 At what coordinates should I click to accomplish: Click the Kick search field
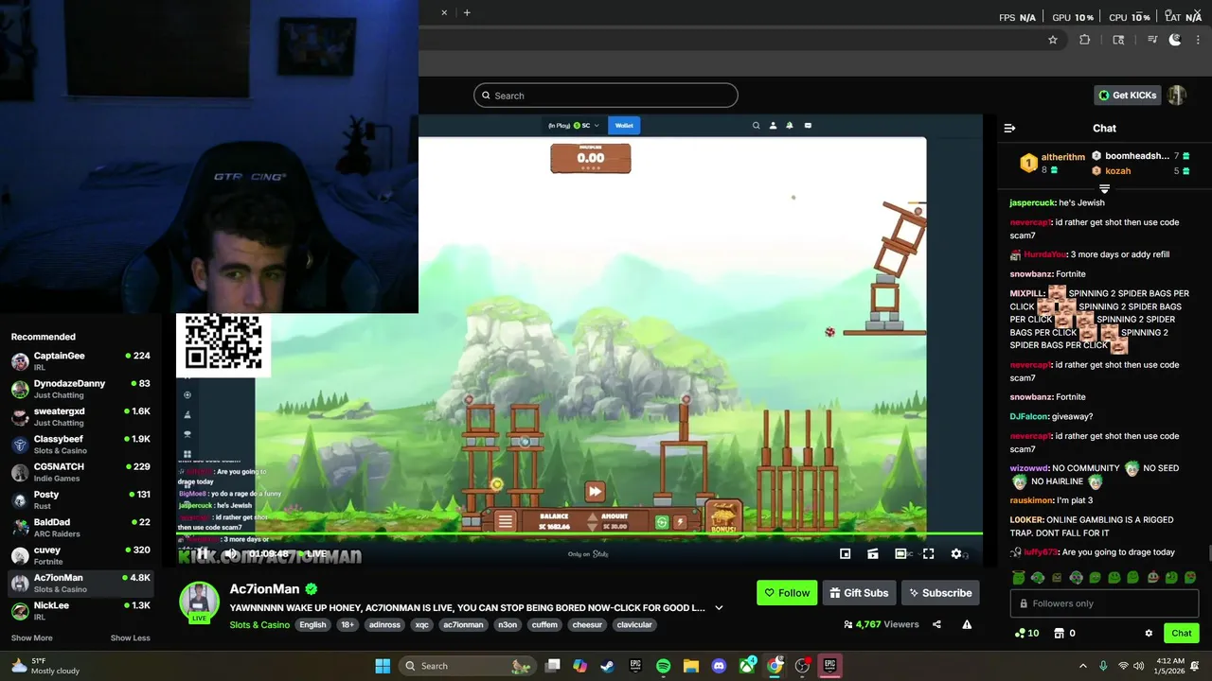[605, 96]
